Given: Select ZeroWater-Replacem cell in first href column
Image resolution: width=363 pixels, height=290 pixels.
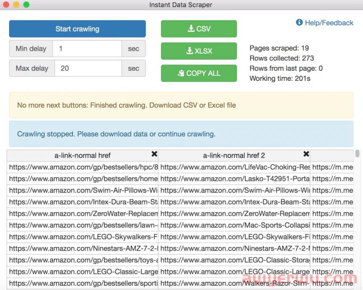Looking at the screenshot, I should click(x=83, y=214).
